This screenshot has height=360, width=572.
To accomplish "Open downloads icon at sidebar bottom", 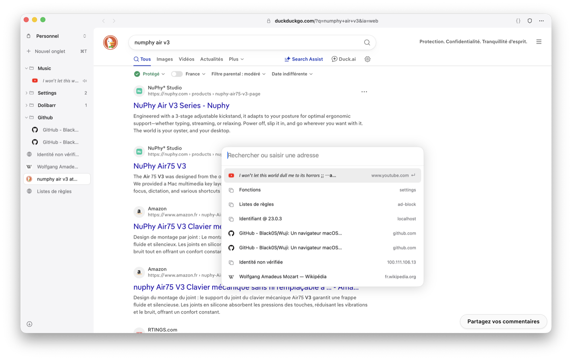I will 29,324.
